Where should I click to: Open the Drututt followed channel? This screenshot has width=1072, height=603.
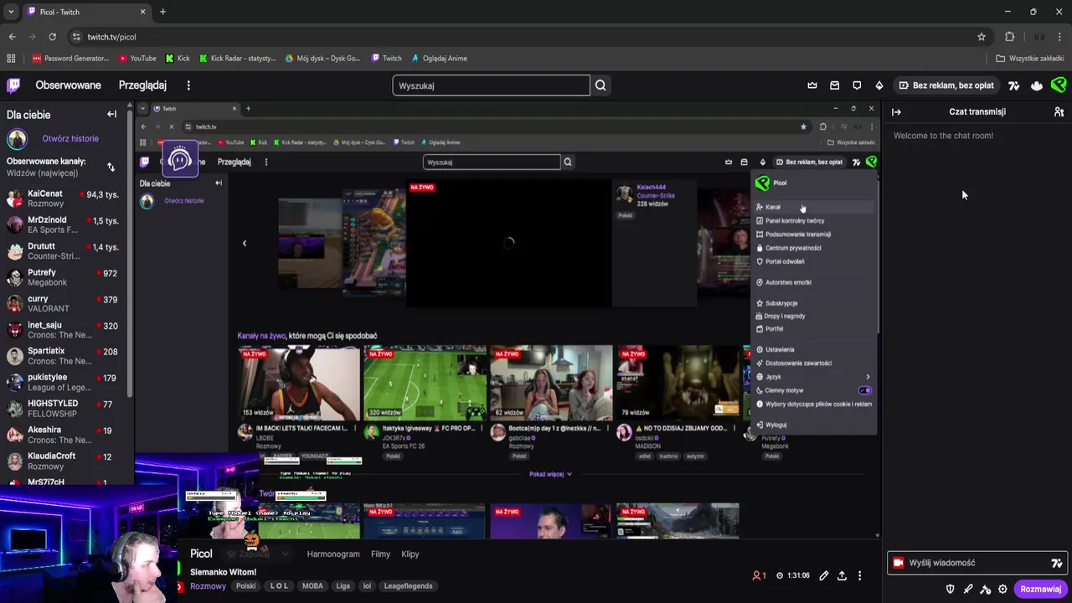(63, 251)
